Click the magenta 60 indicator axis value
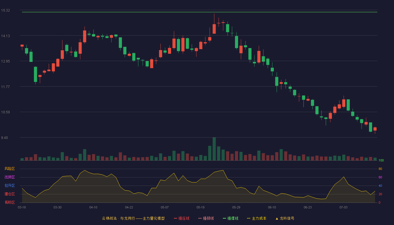This screenshot has height=225, width=394. pos(380,177)
